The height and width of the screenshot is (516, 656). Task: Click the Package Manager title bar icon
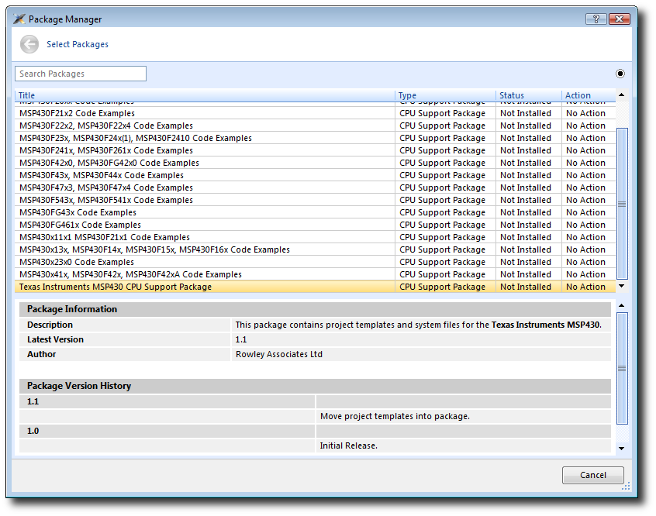[19, 19]
